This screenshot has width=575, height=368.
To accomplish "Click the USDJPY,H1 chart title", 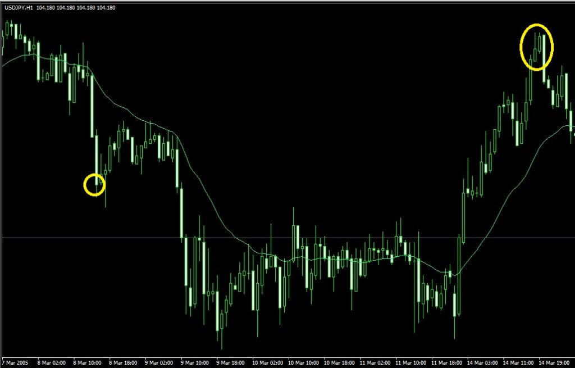I will (19, 7).
